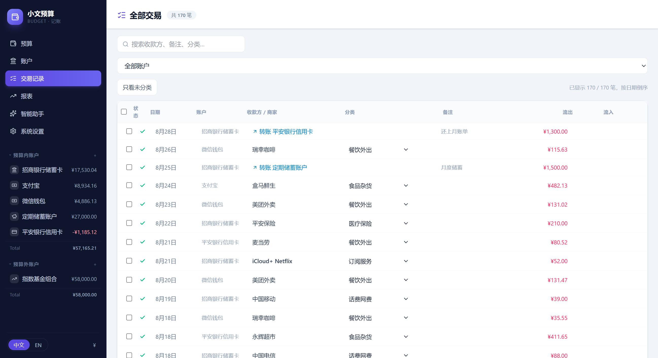The height and width of the screenshot is (358, 658).
Task: Click the wallet icon beside 预算
Action: pos(13,43)
